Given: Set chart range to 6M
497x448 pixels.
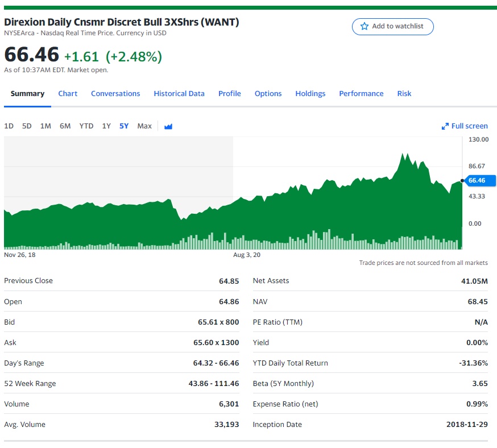Looking at the screenshot, I should (x=65, y=126).
